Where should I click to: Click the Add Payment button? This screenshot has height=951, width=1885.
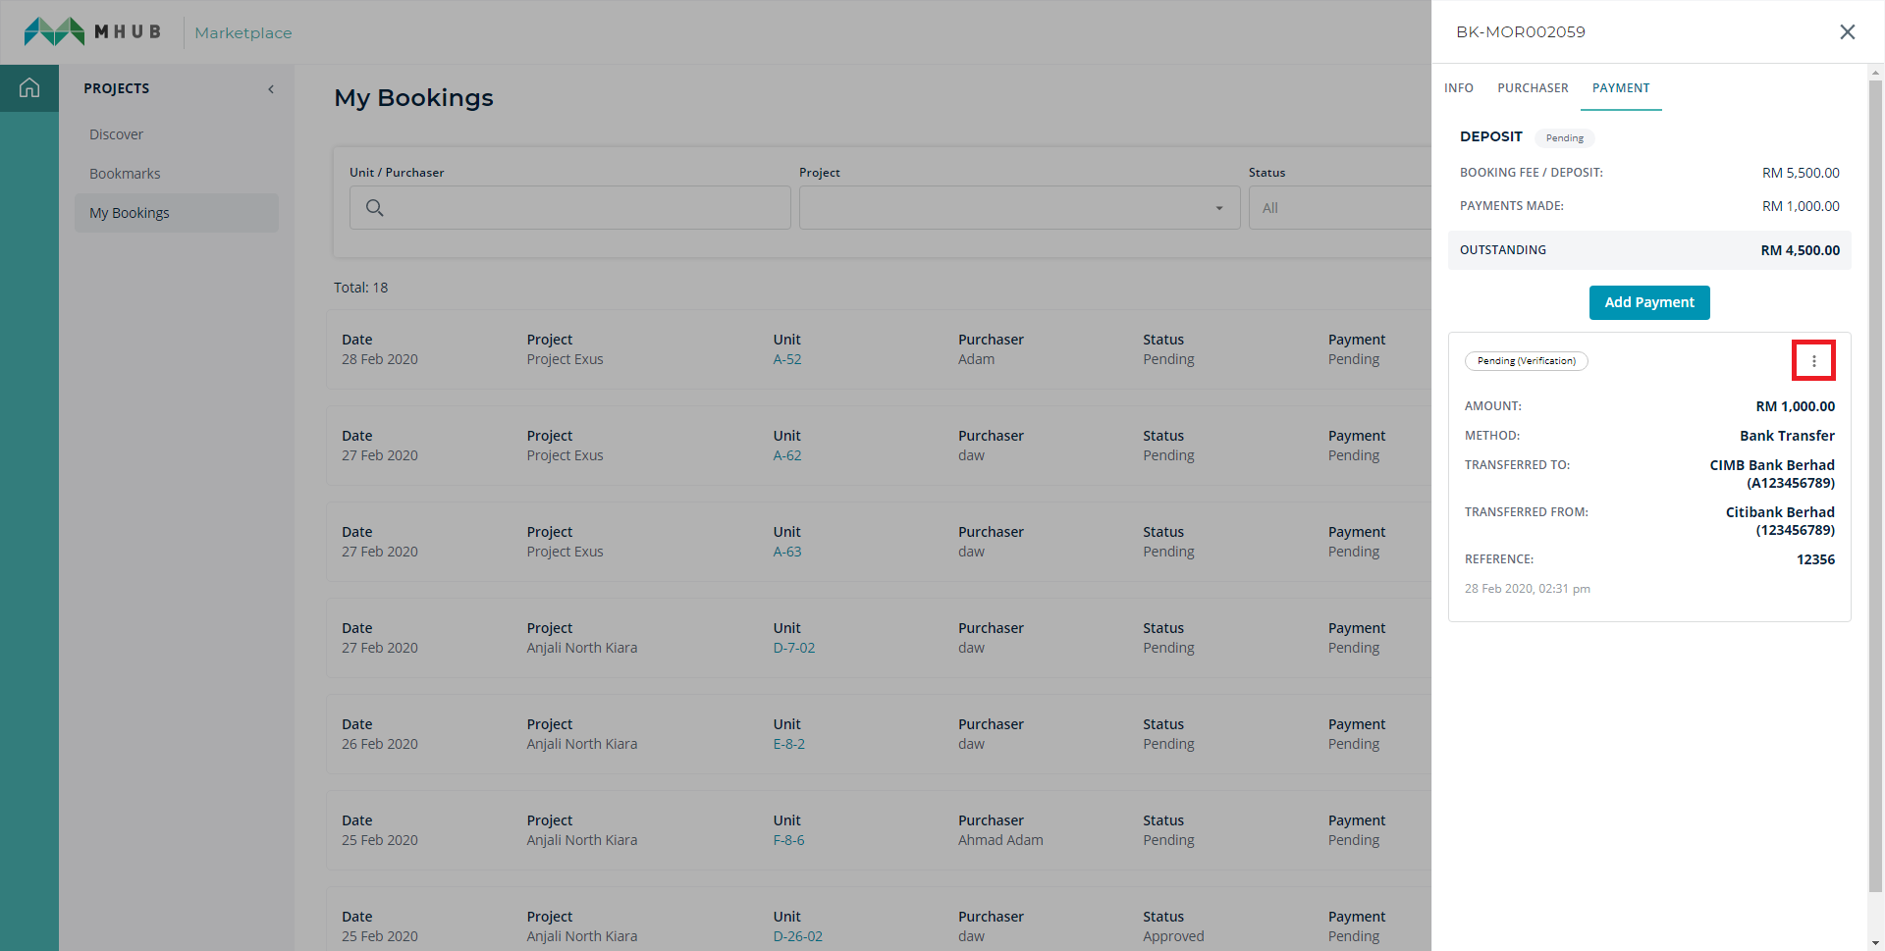1649,302
